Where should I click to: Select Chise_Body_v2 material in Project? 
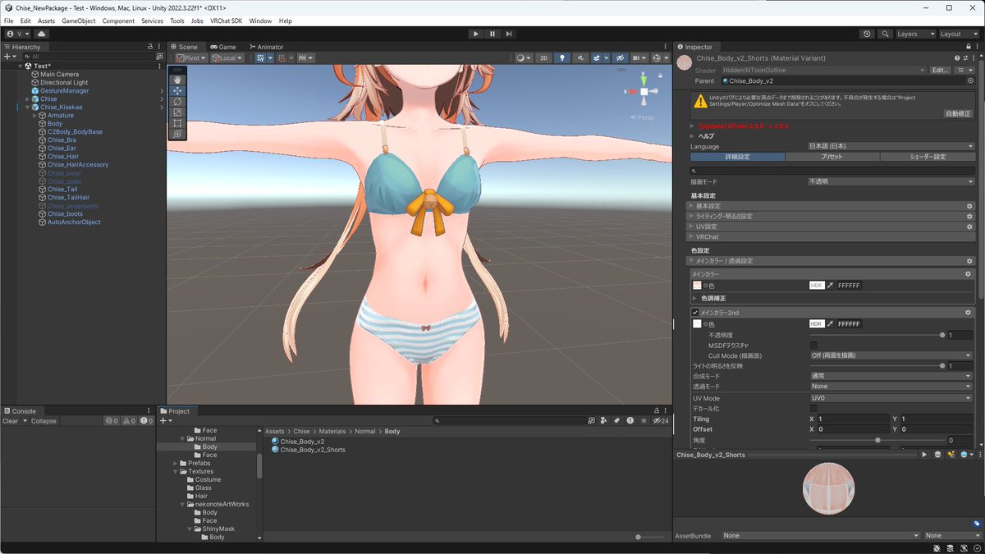(302, 442)
